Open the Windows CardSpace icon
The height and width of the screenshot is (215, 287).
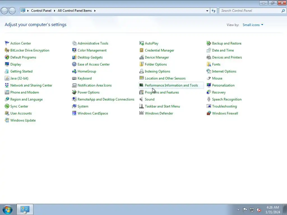[x=74, y=113]
